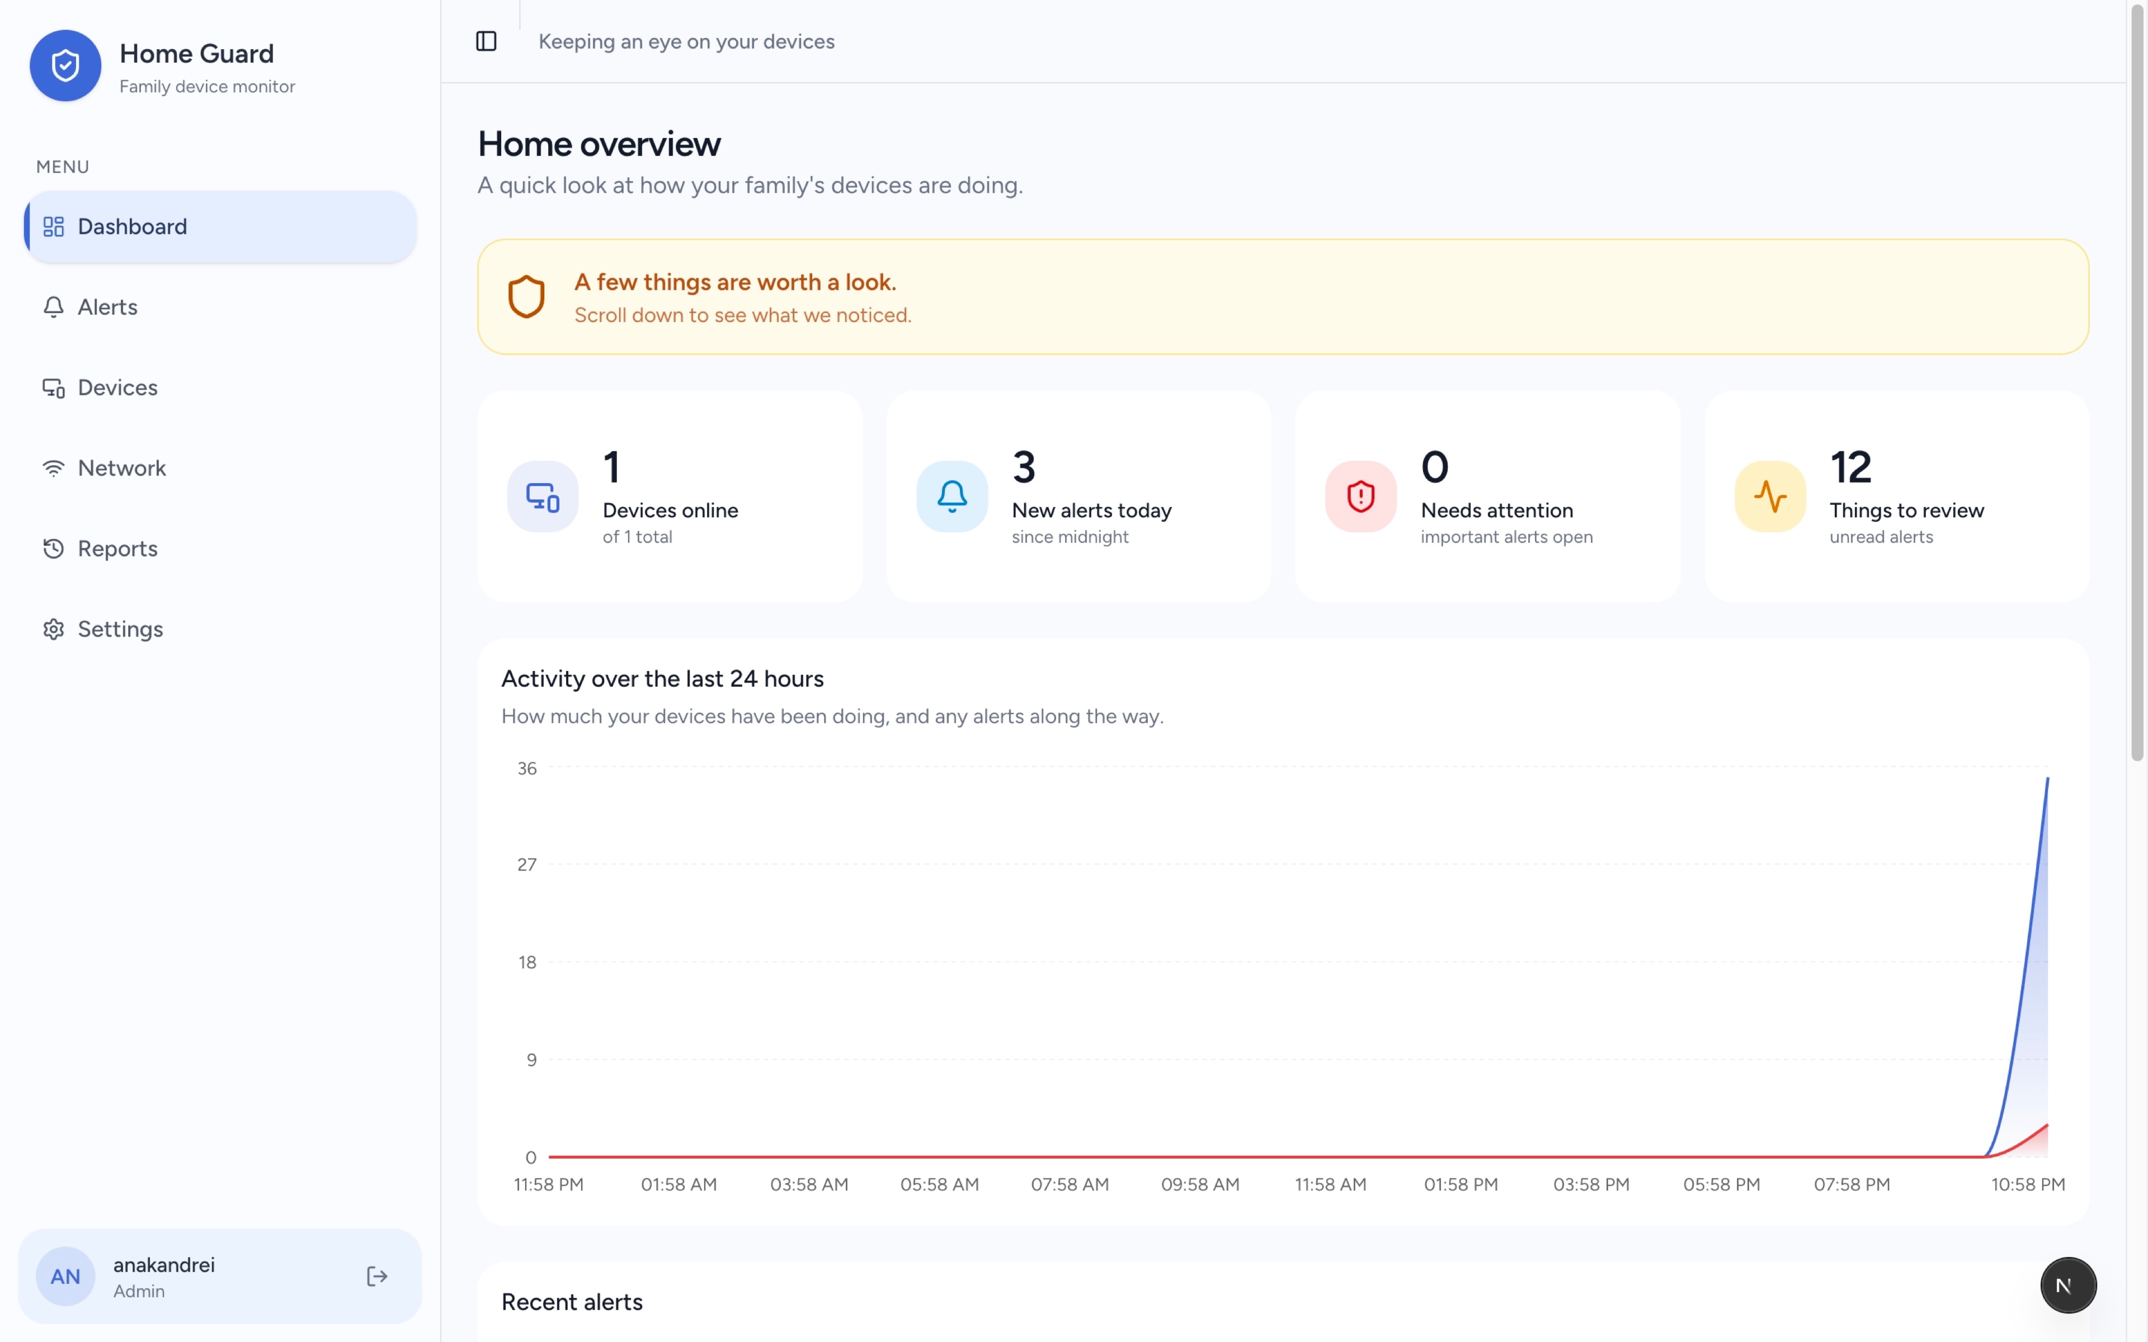Click 'A few things are worth a look.' heading
This screenshot has height=1342, width=2148.
[735, 282]
